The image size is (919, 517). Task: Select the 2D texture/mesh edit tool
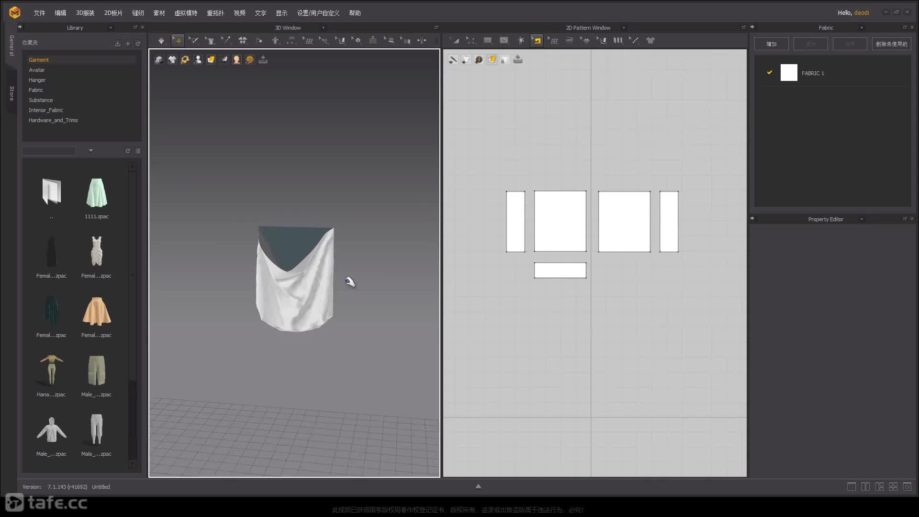553,41
